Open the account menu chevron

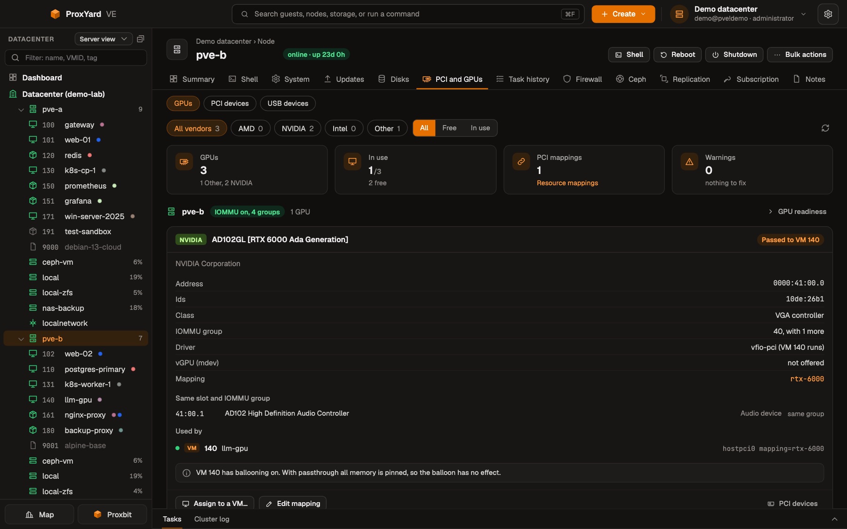(803, 14)
